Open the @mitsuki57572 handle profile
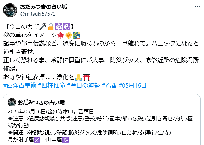This screenshot has height=145, width=204. click(38, 14)
